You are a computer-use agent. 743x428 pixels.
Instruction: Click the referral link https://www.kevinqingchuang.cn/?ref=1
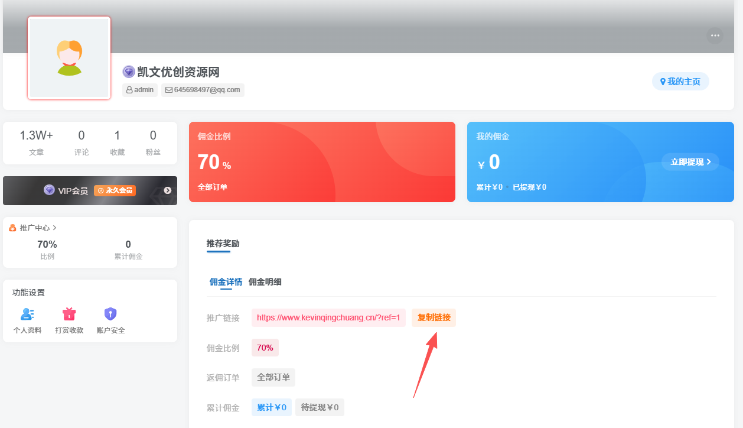[x=328, y=317]
